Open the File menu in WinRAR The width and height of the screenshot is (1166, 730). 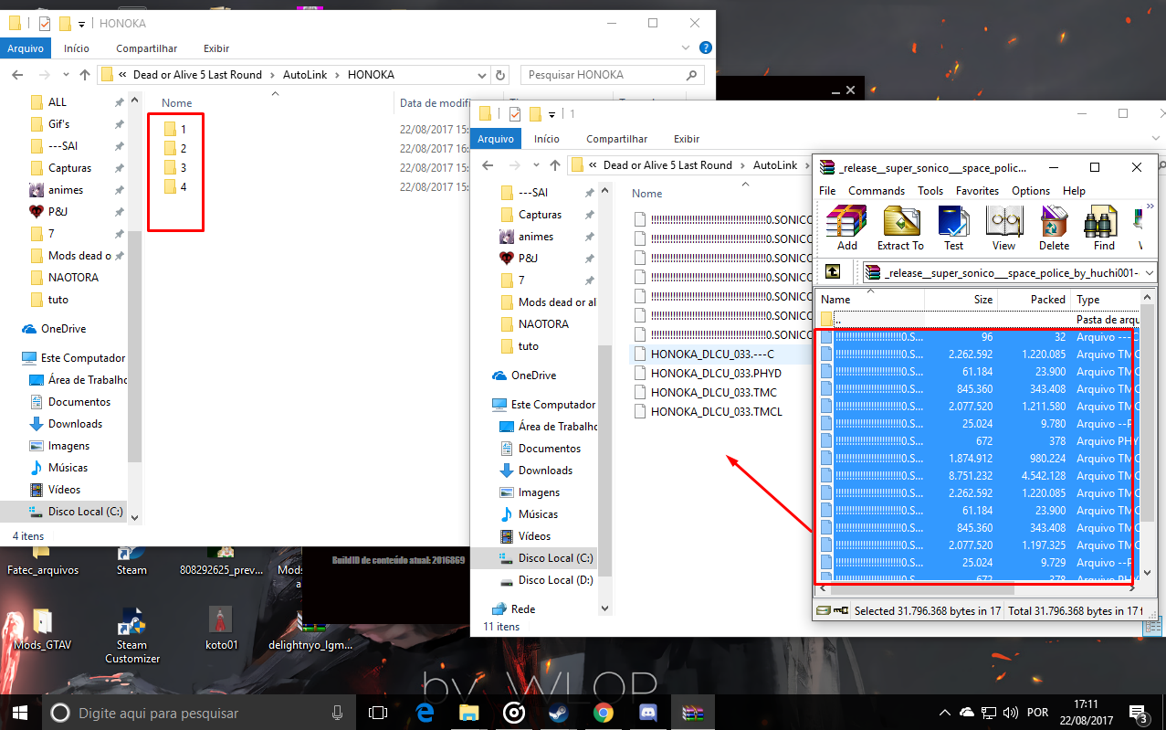(x=827, y=191)
